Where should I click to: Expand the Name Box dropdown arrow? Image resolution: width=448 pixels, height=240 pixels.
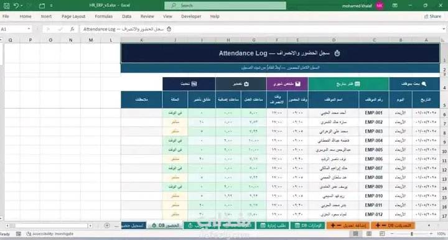click(29, 29)
